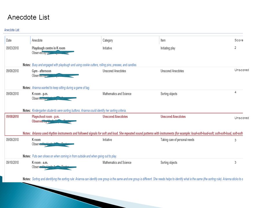
Task: Open the Anecdote List breadcrumb link
Action: [x=12, y=30]
